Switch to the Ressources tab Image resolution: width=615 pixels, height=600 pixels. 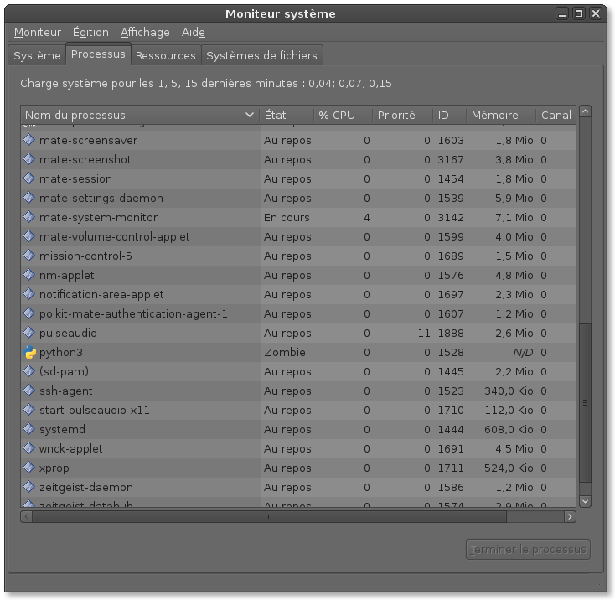tap(166, 55)
